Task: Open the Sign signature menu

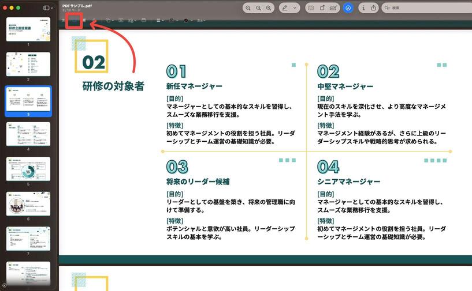Action: [132, 20]
